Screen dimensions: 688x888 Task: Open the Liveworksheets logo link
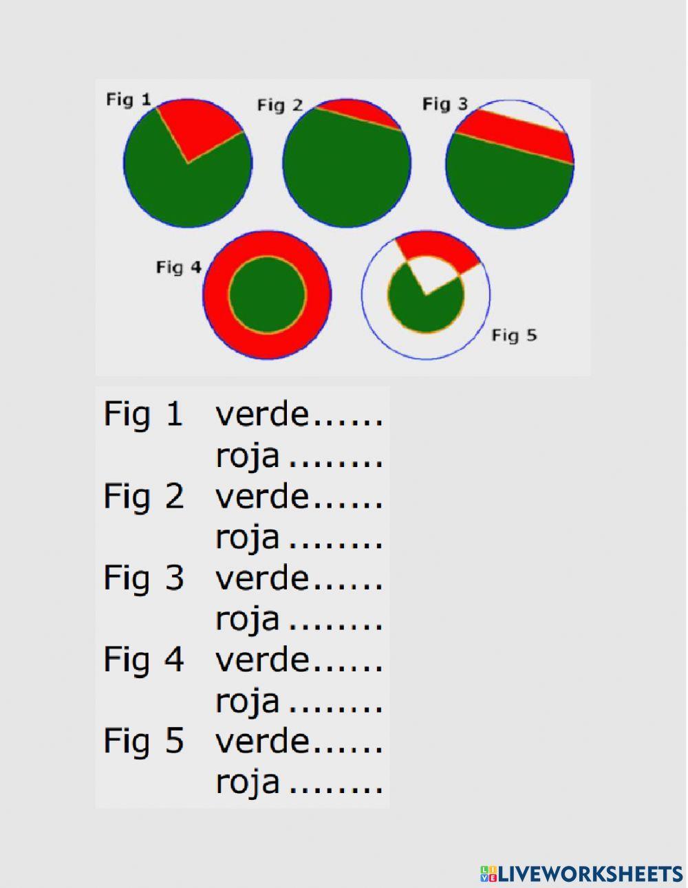coord(581,873)
